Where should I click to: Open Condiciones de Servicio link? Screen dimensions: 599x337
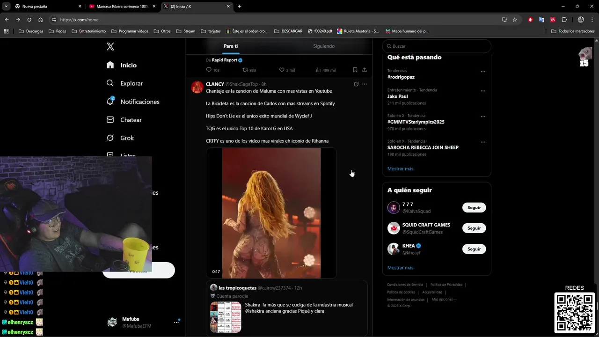pos(405,285)
